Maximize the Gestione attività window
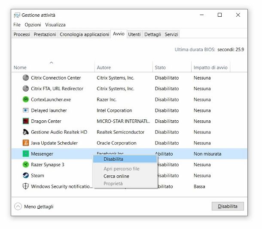This screenshot has width=262, height=229. click(219, 15)
